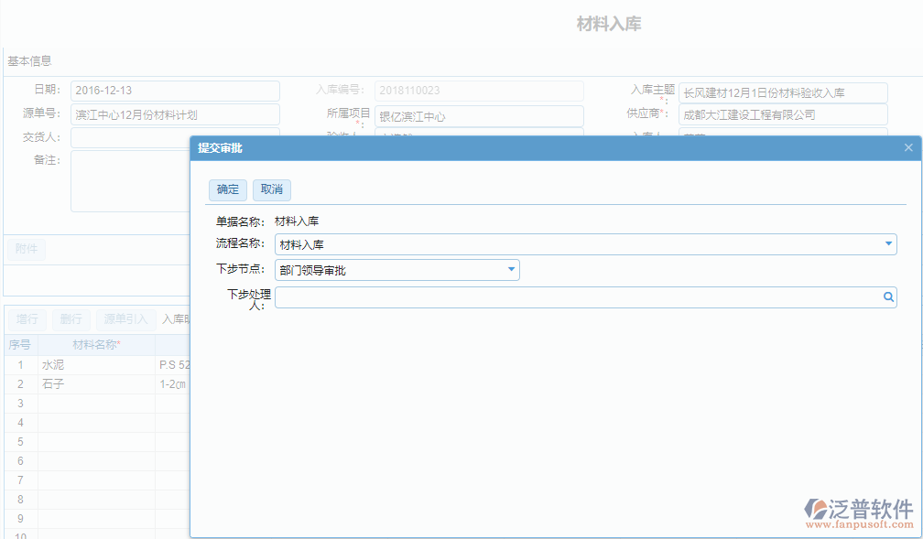Click the 泛普软件 logo icon
The height and width of the screenshot is (539, 923).
814,509
